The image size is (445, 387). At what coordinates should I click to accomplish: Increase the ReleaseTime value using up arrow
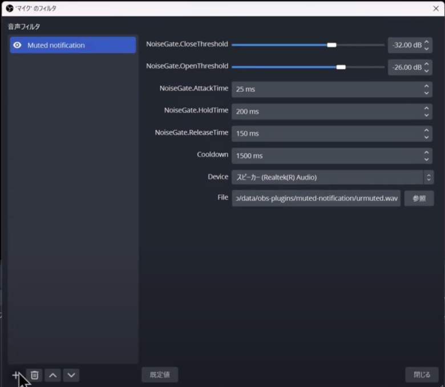pyautogui.click(x=427, y=130)
